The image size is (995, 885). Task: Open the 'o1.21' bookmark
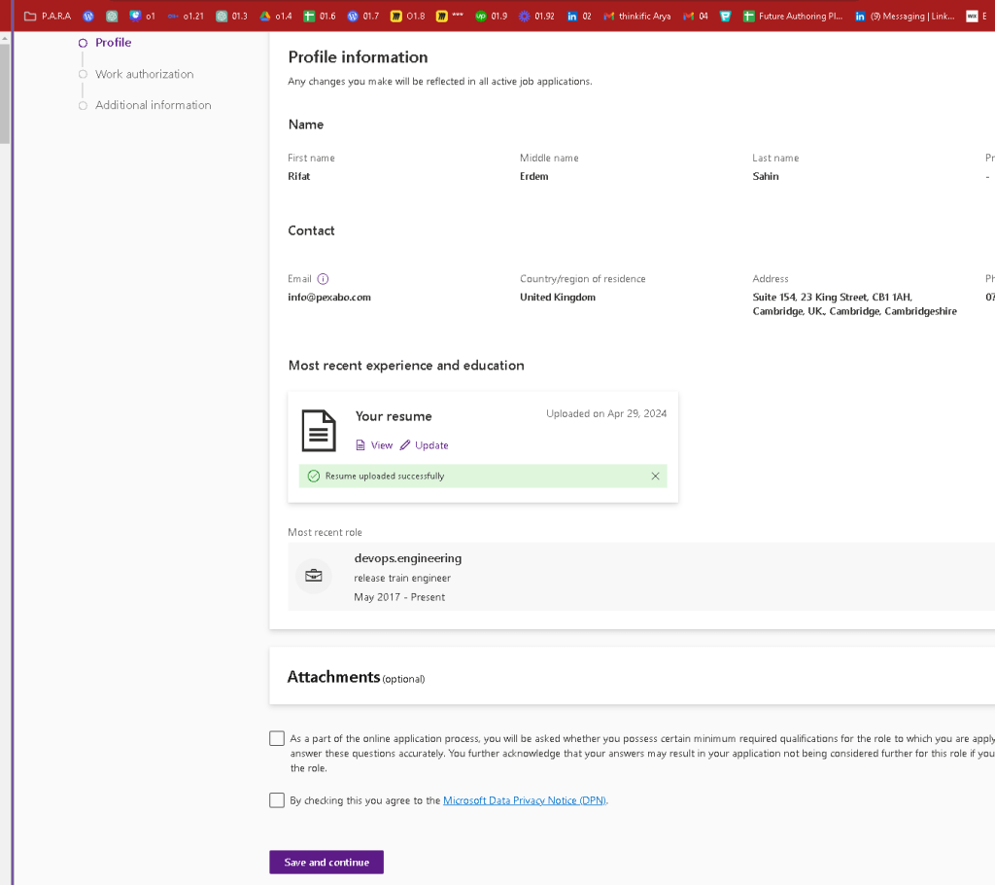coord(186,16)
